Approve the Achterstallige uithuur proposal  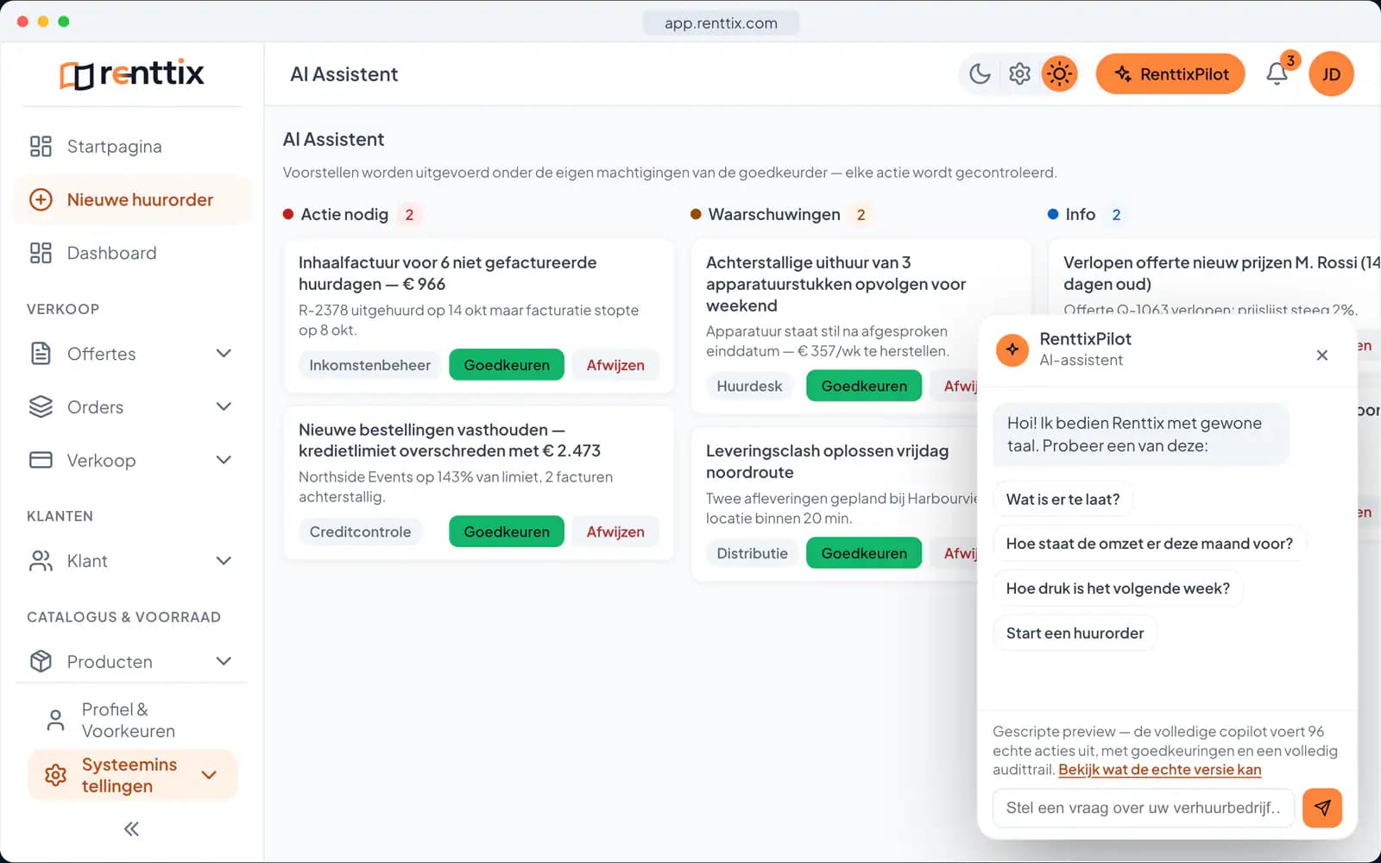click(x=864, y=386)
